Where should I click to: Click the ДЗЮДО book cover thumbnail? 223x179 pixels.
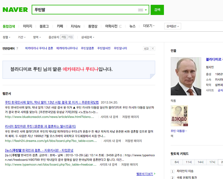click(179, 116)
